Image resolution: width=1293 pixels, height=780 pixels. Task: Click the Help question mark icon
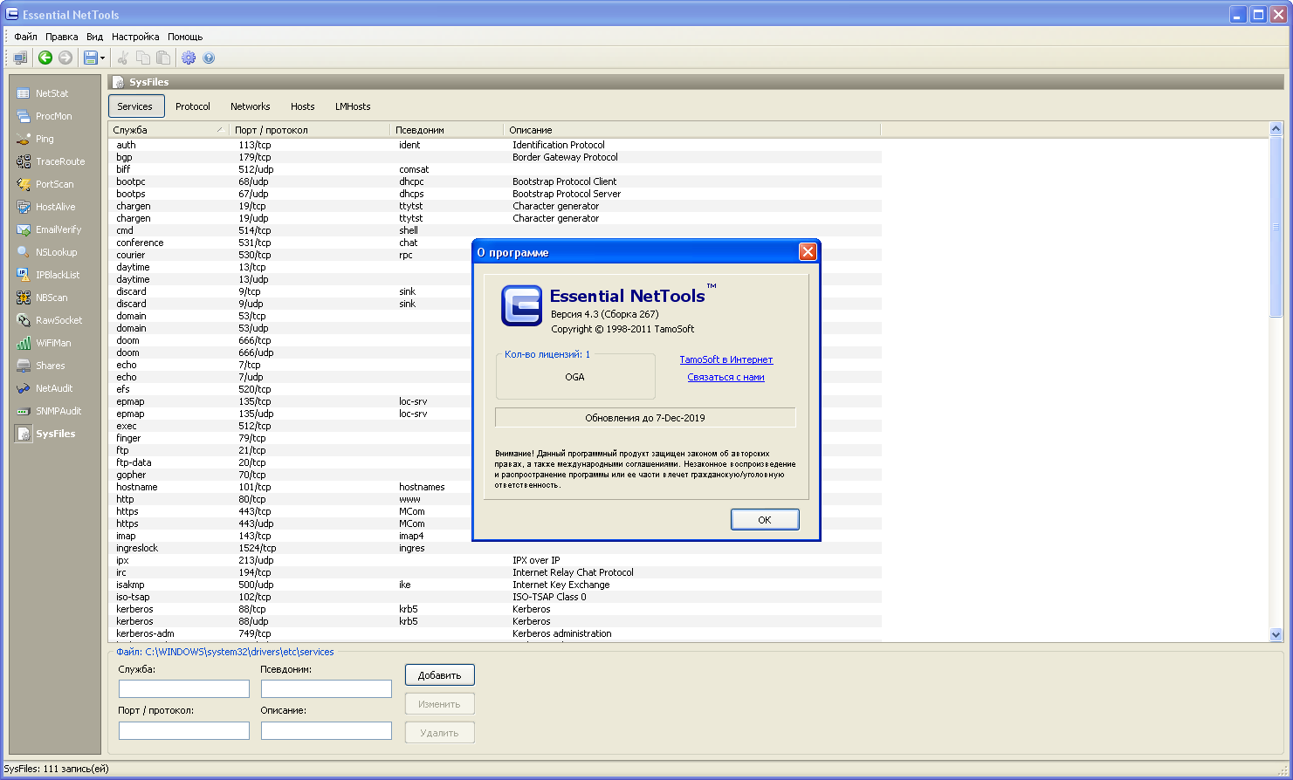[x=209, y=58]
